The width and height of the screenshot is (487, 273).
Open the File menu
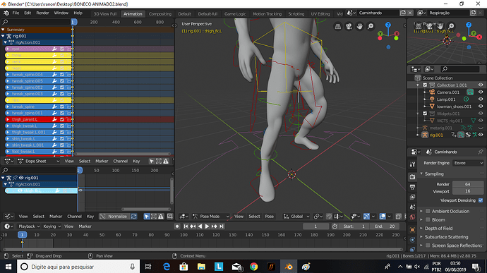[x=16, y=13]
